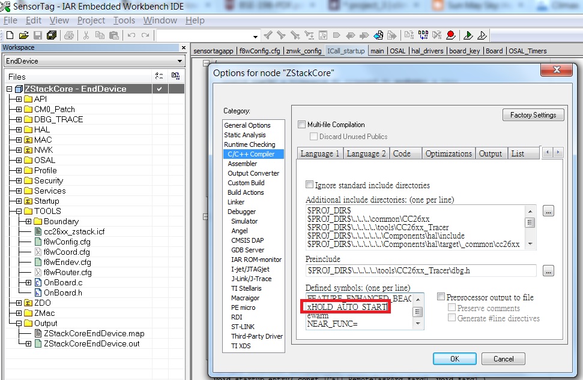Click the OnBoard.h header file icon
This screenshot has height=380, width=583.
point(38,293)
